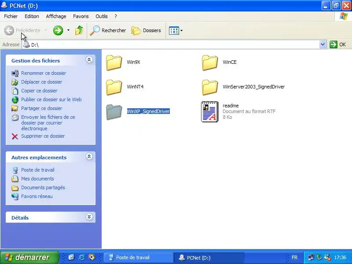Click the globe publish icon
Viewport: 352px width, 264px height.
(15, 100)
